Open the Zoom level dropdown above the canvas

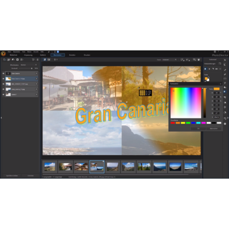pyautogui.click(x=169, y=60)
